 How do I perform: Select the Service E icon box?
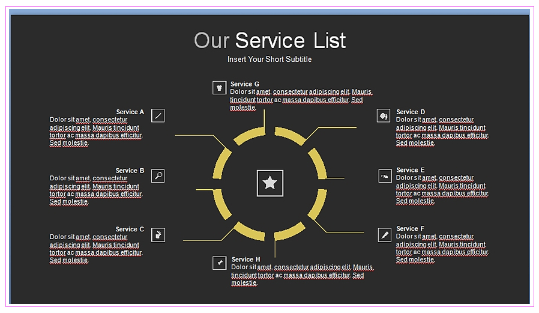[x=385, y=176]
